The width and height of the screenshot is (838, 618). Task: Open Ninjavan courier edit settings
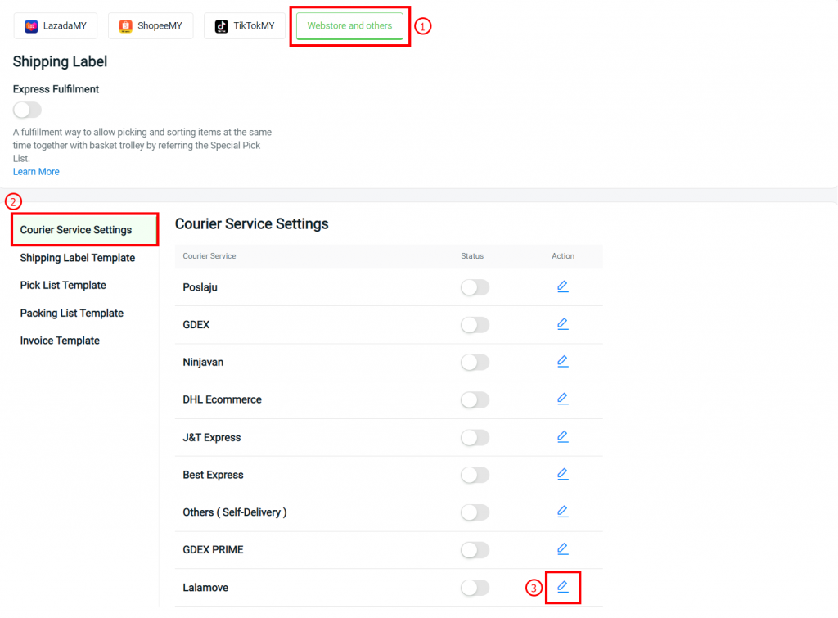coord(562,361)
